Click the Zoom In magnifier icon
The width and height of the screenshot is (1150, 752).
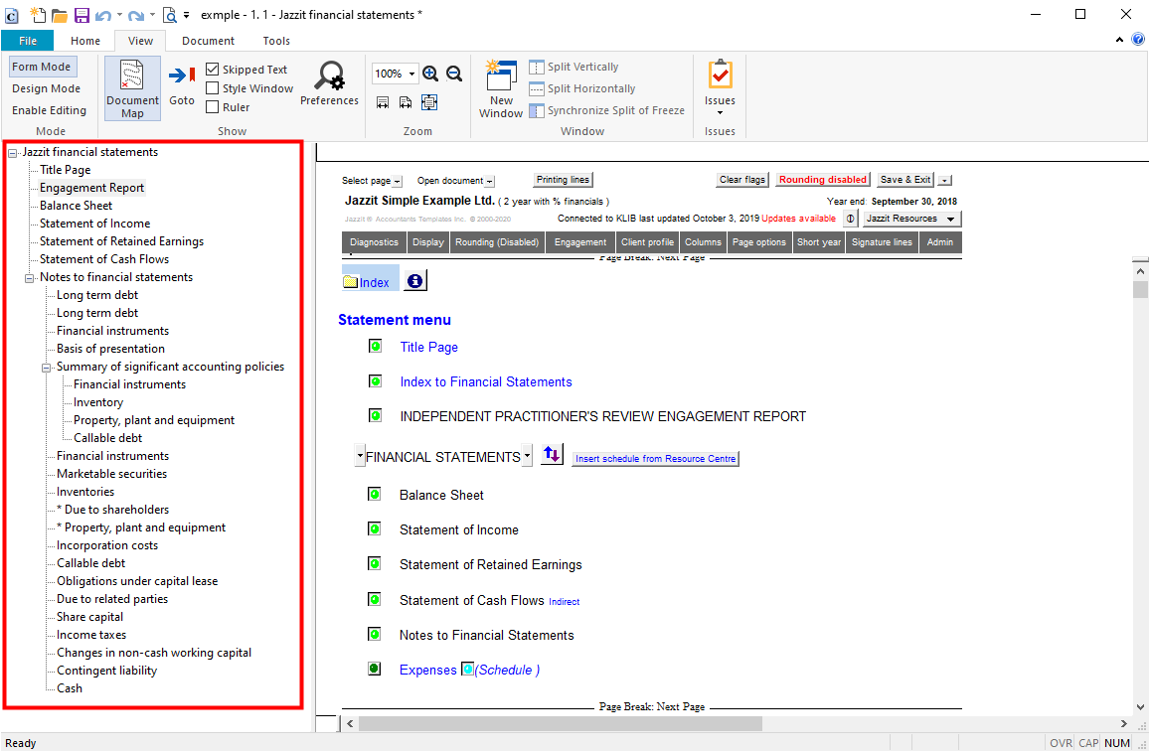(x=430, y=74)
